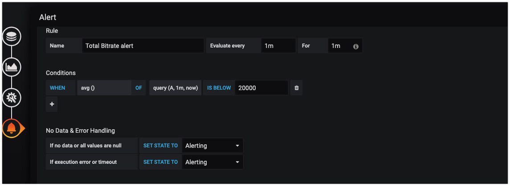The image size is (510, 186).
Task: Change the IS BELOW evaluator type
Action: point(219,88)
